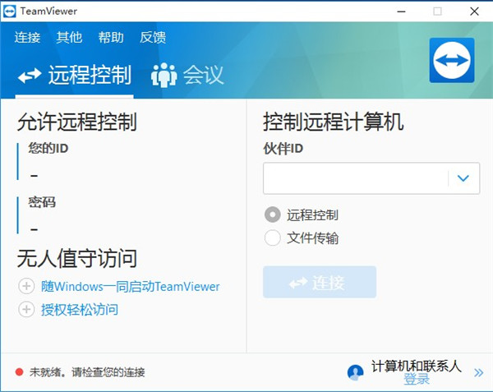Click the arrows icon beside 远程控制 tab
493x392 pixels.
point(30,76)
